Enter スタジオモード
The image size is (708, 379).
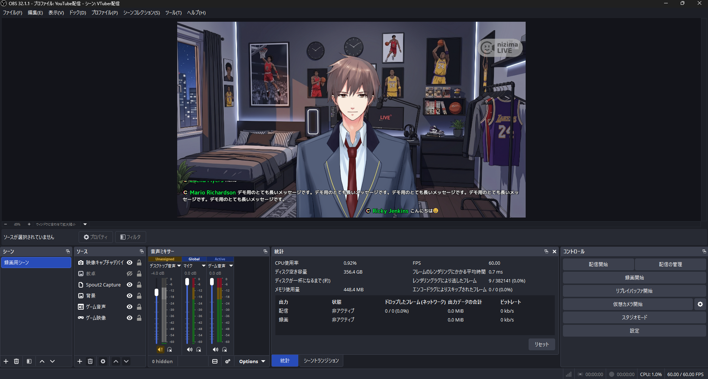[635, 317]
